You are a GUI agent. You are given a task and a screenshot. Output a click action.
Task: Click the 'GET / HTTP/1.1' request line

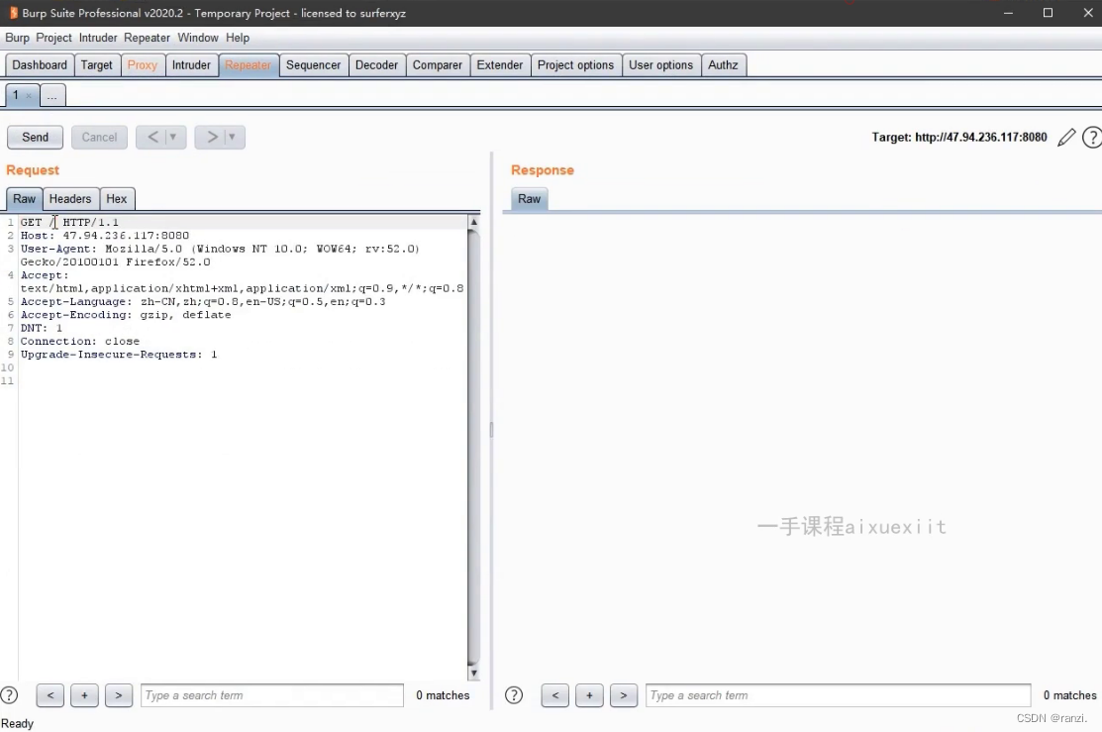pos(69,222)
